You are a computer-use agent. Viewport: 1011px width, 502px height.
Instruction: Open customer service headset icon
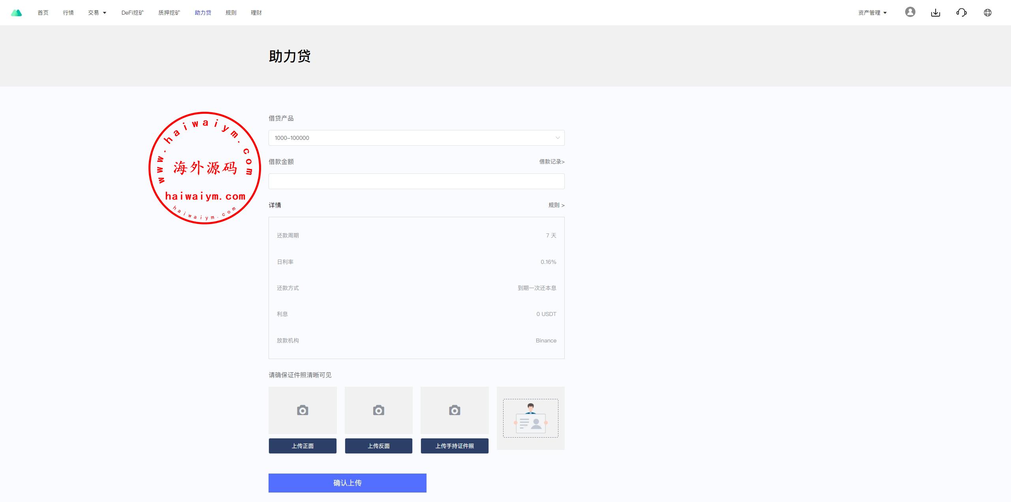point(961,13)
